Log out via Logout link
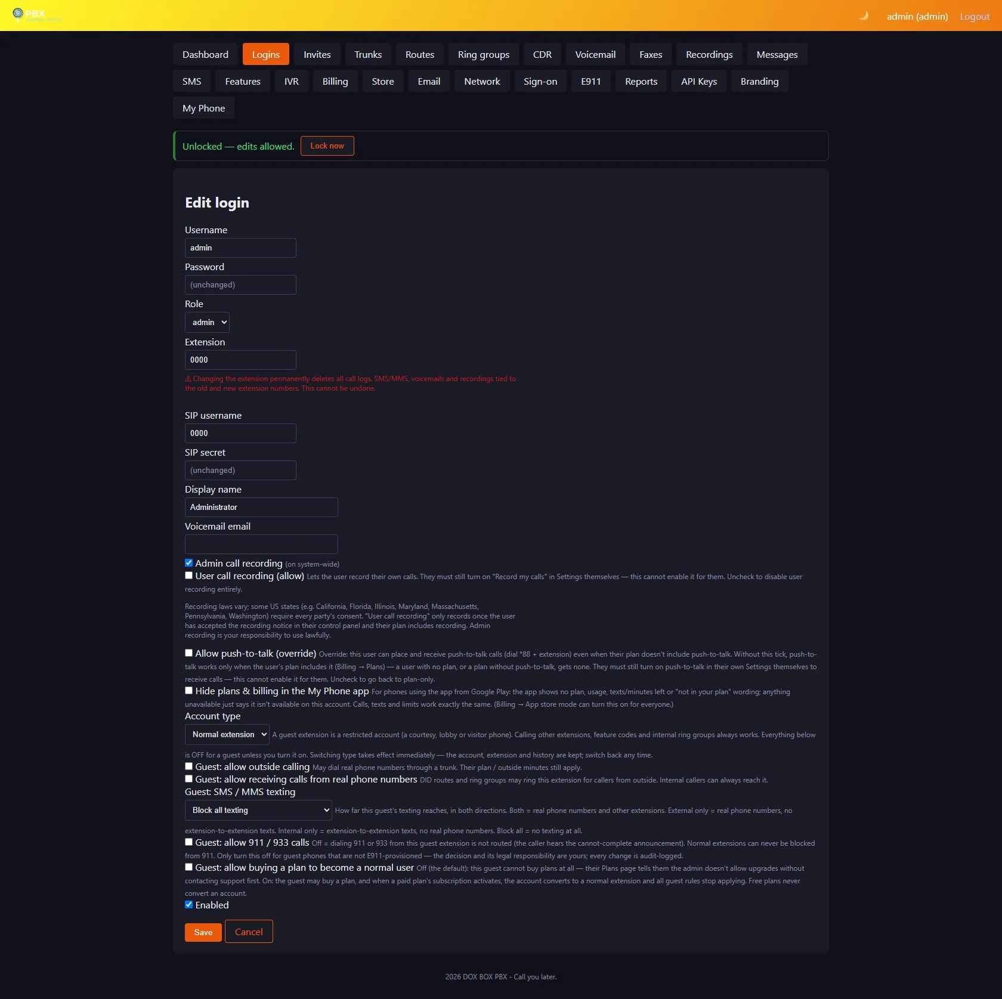 tap(975, 16)
